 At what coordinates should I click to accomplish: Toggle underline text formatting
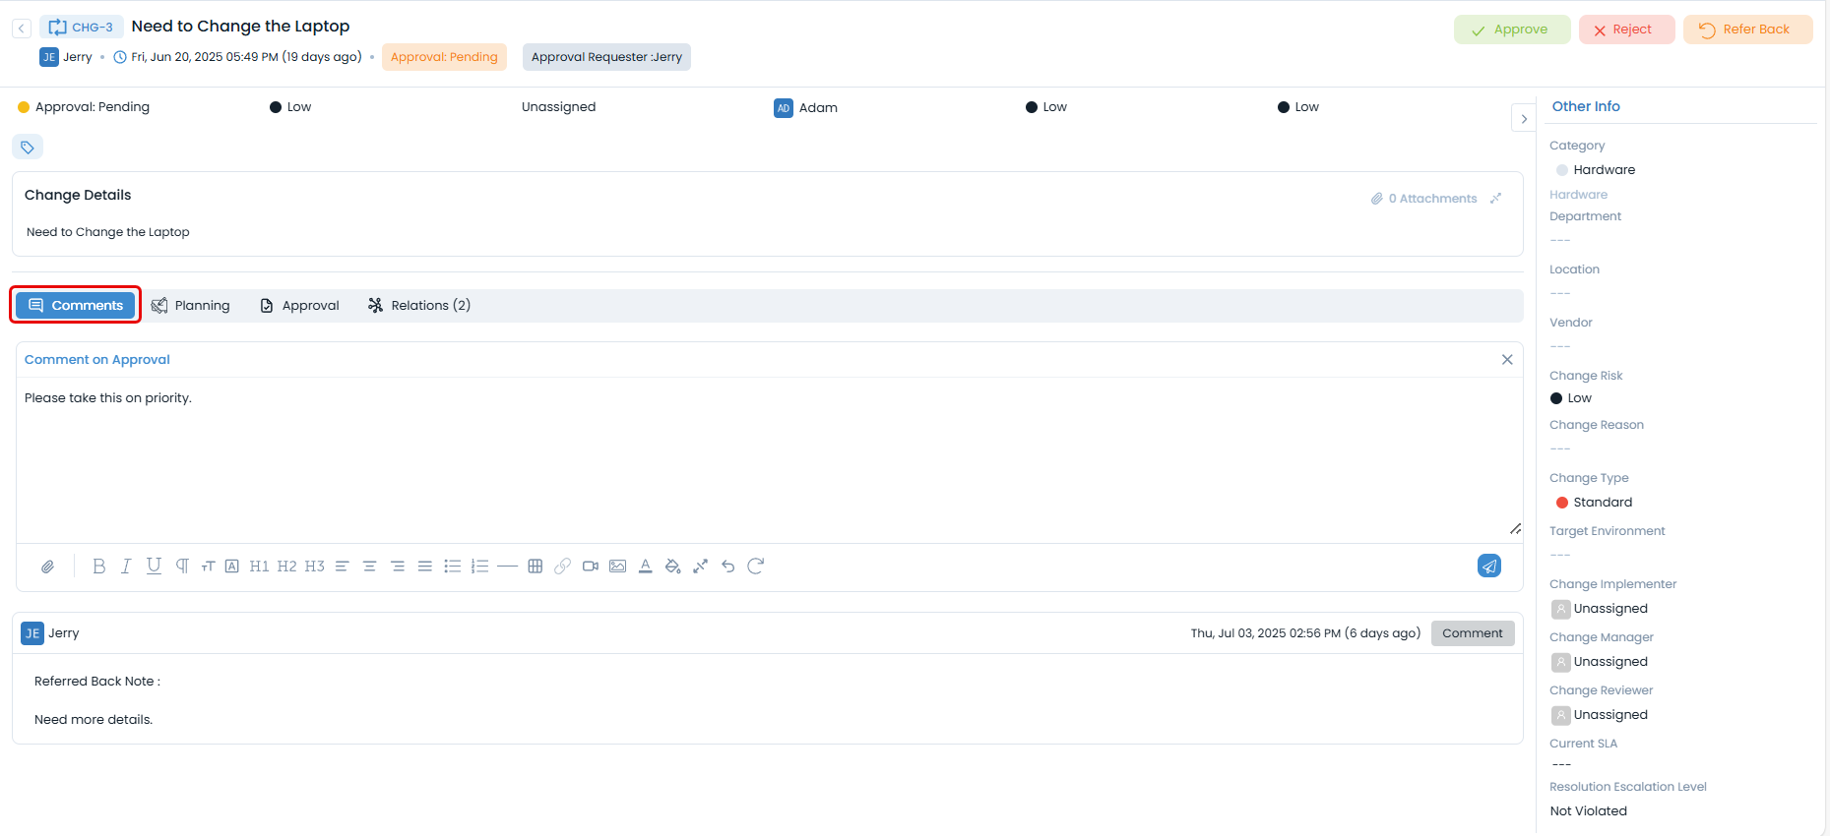tap(154, 567)
